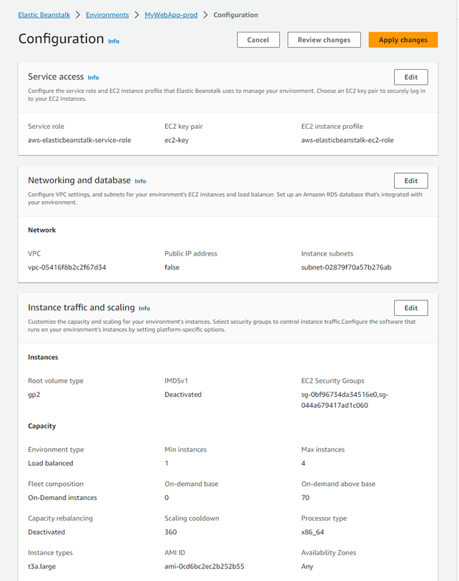Click the Instance traffic and scaling heading
The width and height of the screenshot is (459, 581).
tap(81, 308)
